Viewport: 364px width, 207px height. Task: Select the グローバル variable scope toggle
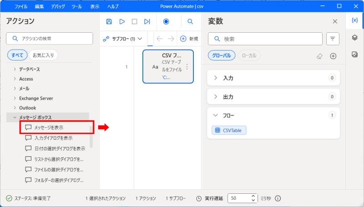click(x=222, y=56)
